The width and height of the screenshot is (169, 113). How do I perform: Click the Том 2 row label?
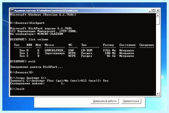(24, 56)
